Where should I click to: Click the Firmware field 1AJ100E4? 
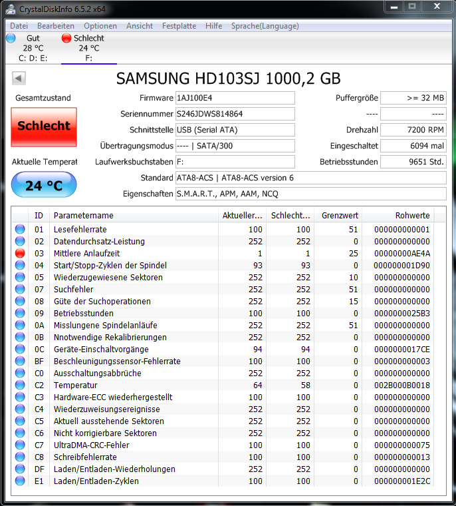[235, 98]
